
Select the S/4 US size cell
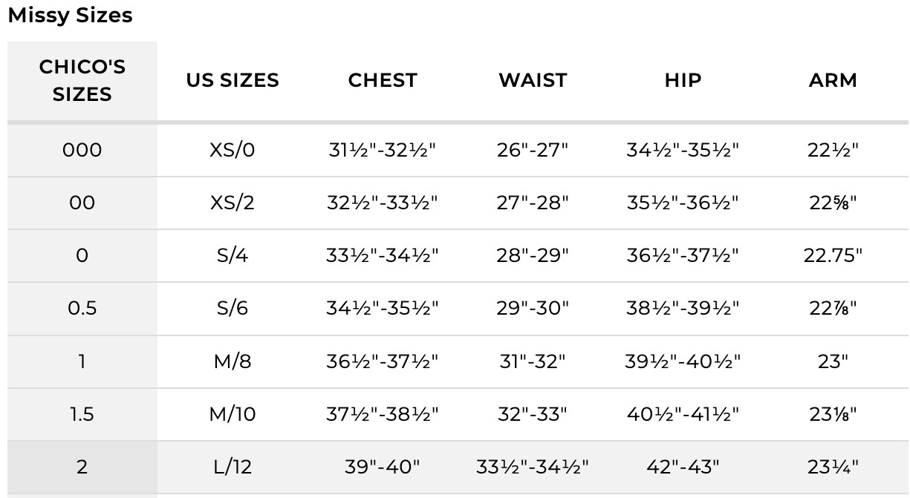[233, 255]
